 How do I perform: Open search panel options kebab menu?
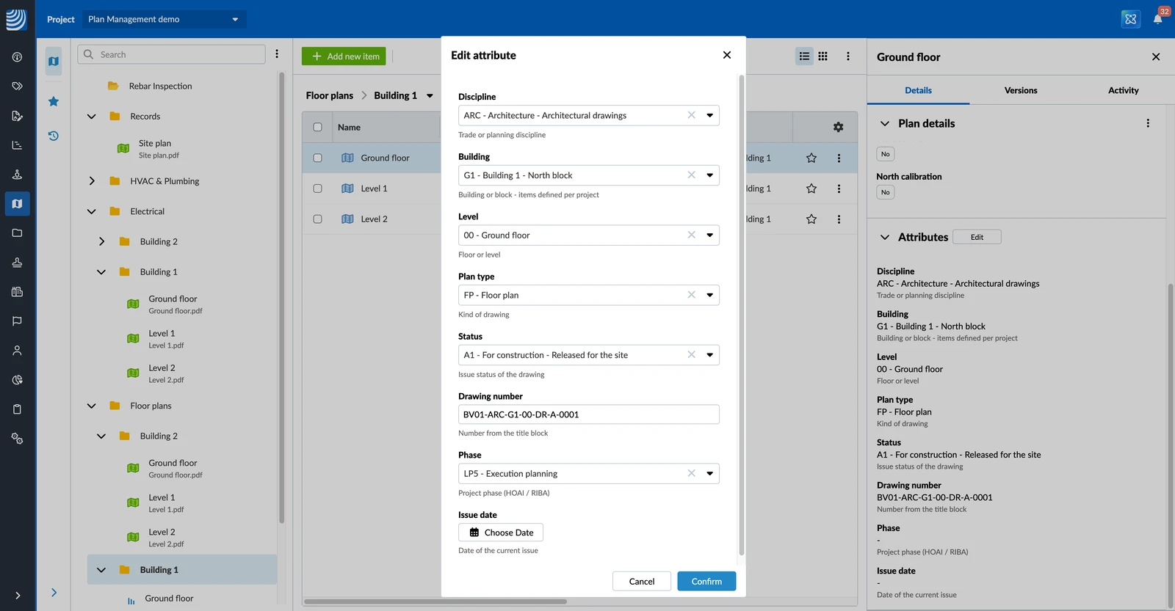tap(277, 54)
